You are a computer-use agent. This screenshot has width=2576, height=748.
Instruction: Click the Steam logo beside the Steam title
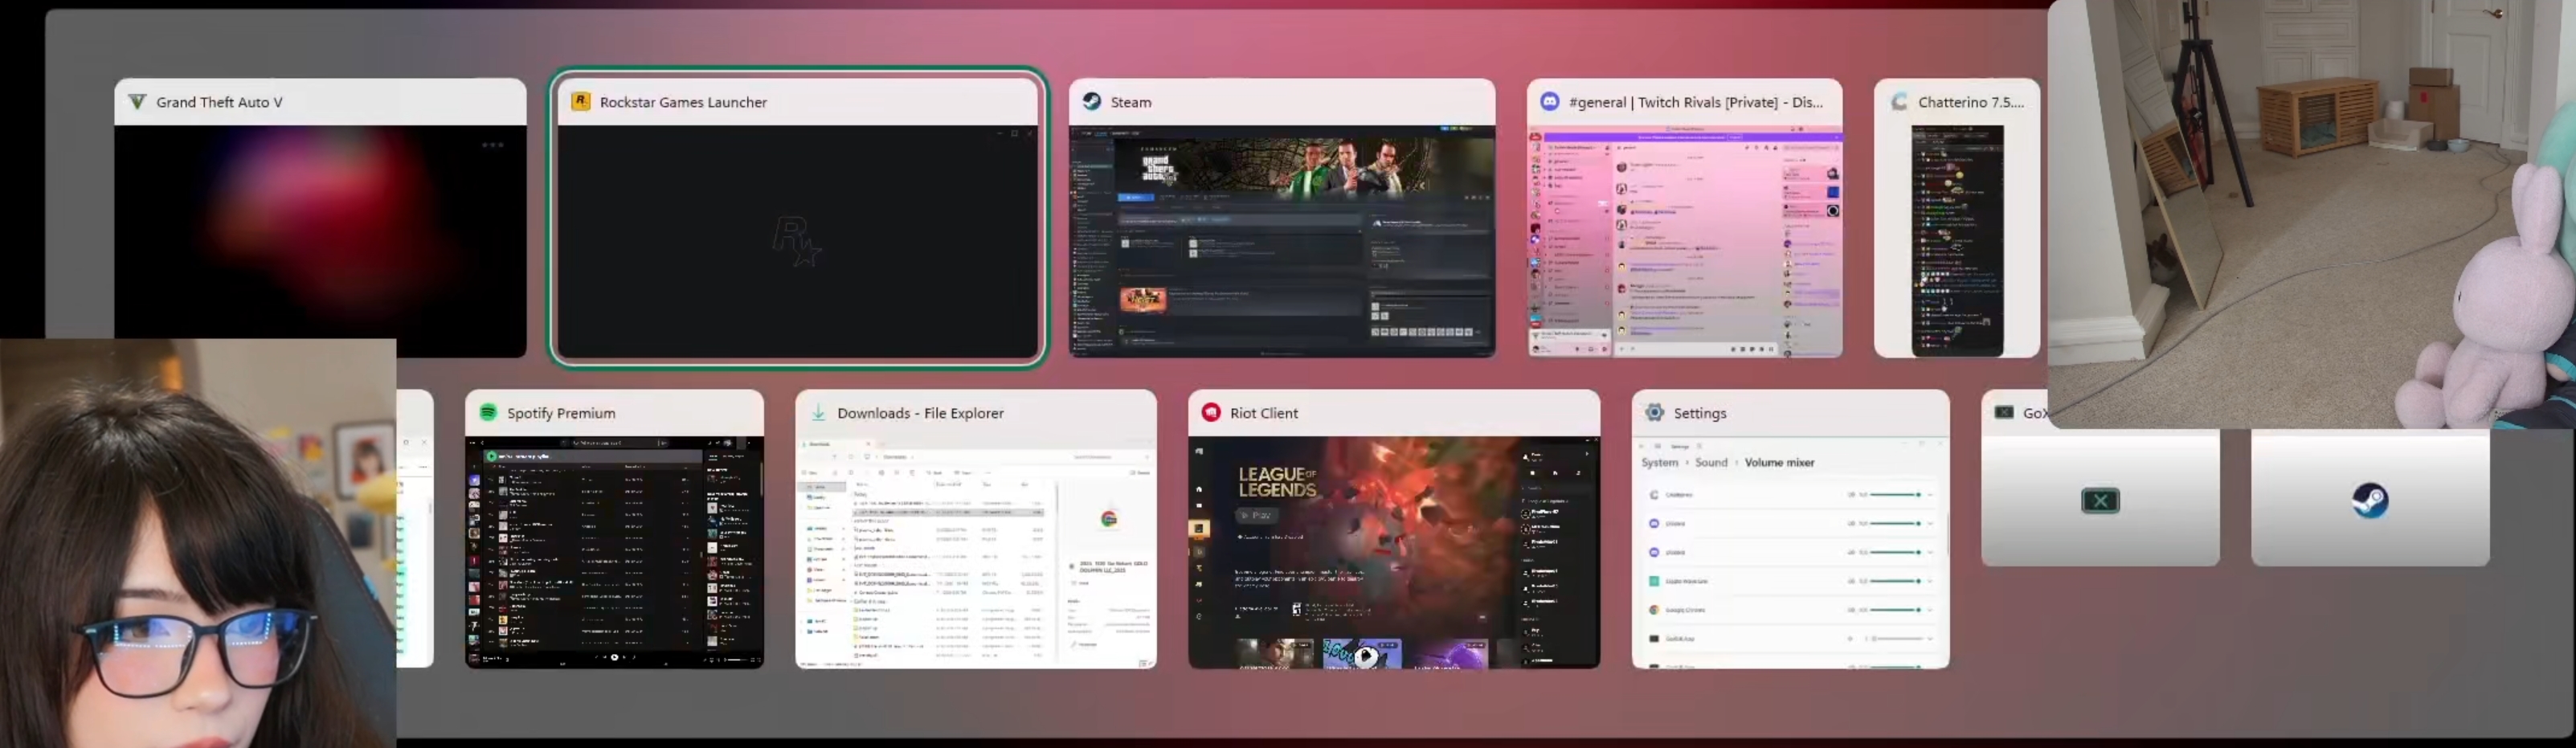coord(1092,101)
